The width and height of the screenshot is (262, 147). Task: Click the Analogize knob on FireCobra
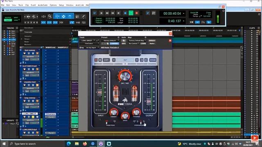[x=136, y=112]
